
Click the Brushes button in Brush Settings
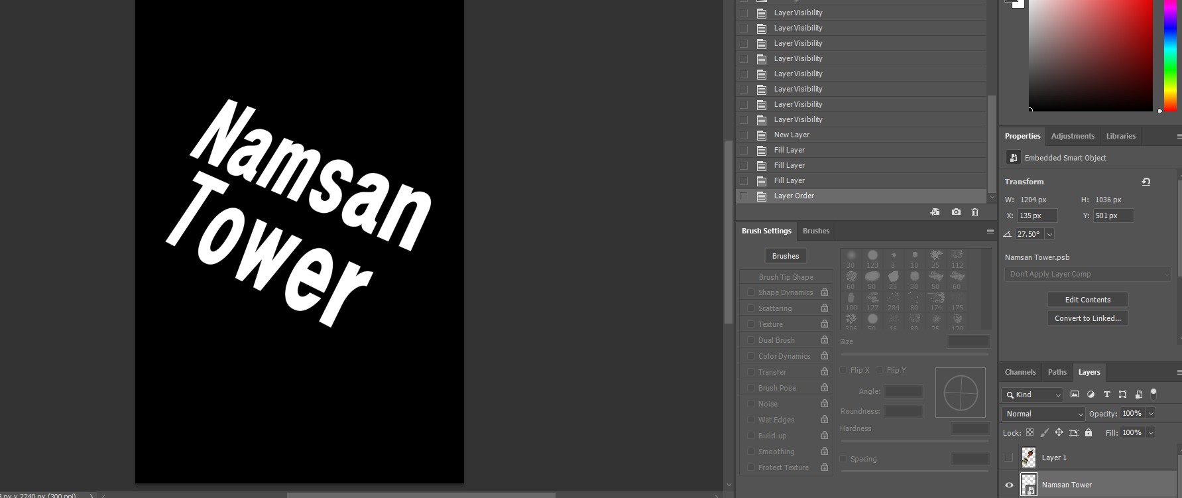tap(786, 256)
